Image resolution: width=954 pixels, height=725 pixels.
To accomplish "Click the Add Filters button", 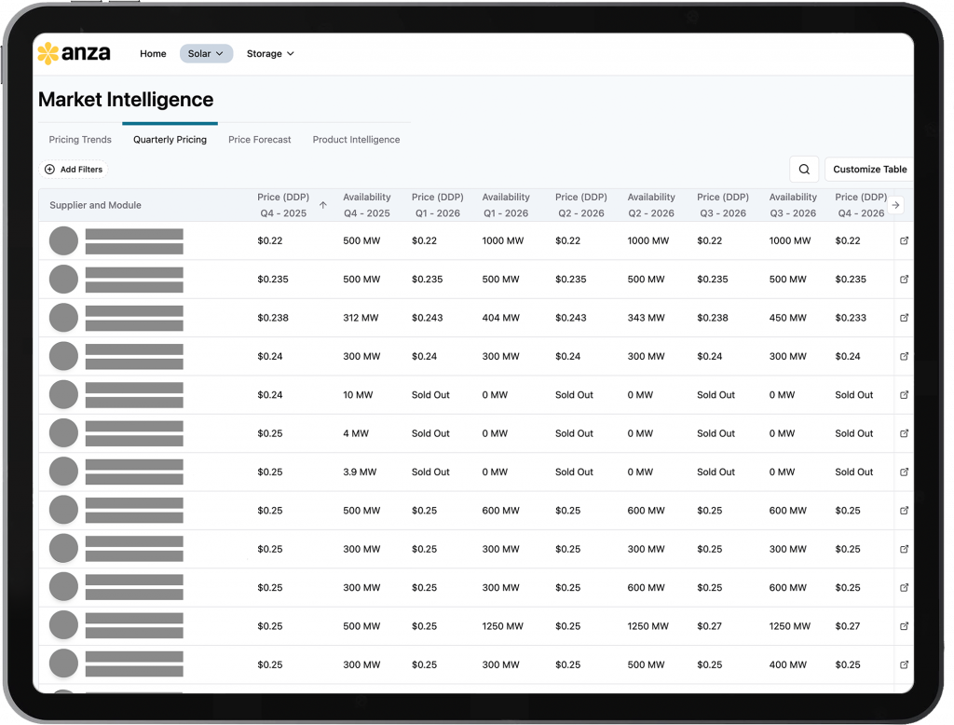I will click(x=75, y=170).
